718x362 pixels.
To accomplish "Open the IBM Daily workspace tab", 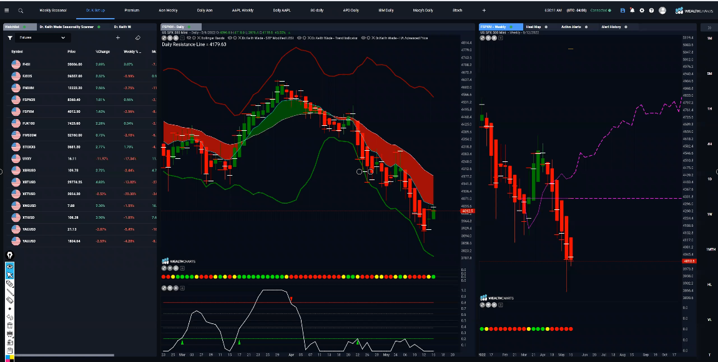I will click(386, 11).
